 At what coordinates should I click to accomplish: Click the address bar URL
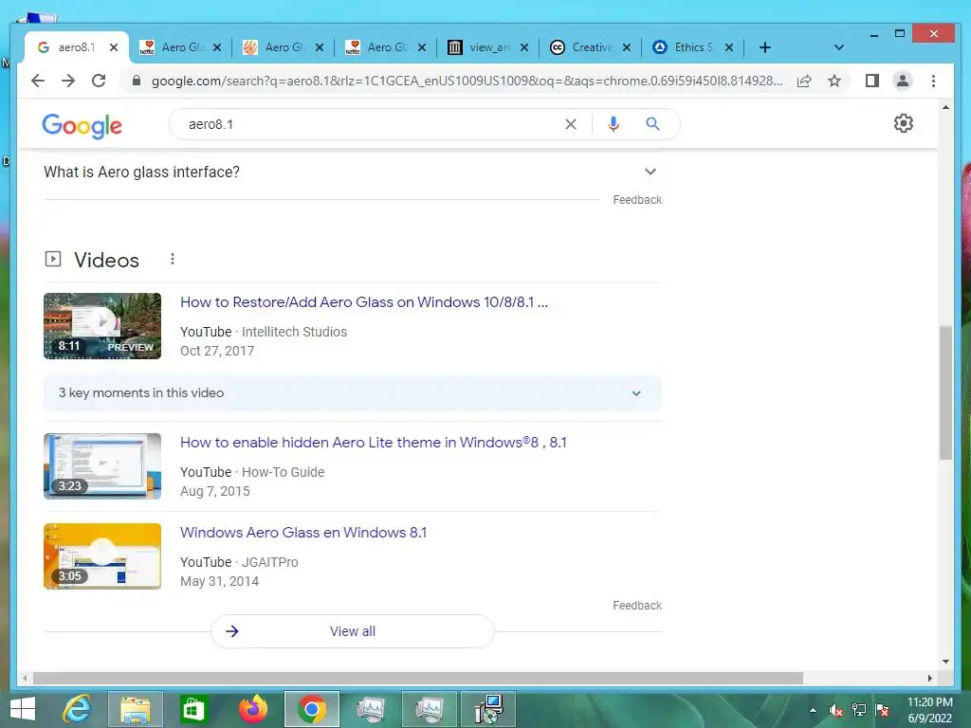[467, 82]
